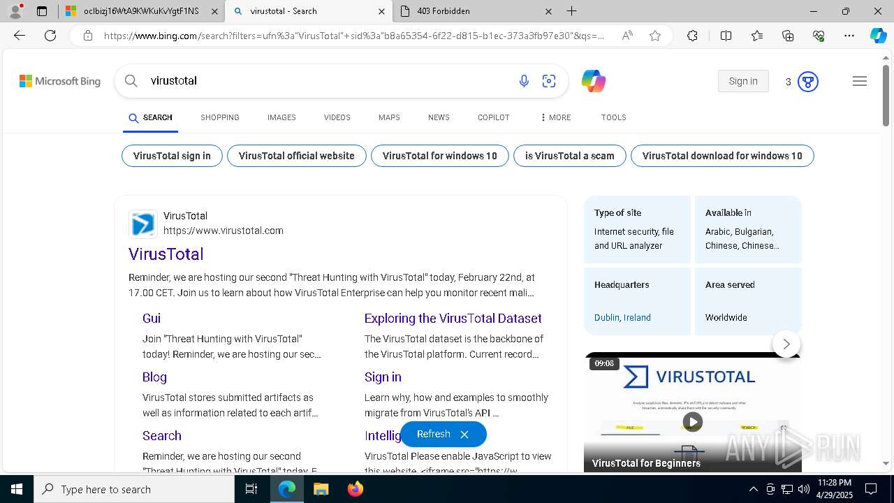
Task: Open Copilot sidebar icon in toolbar
Action: [x=878, y=36]
